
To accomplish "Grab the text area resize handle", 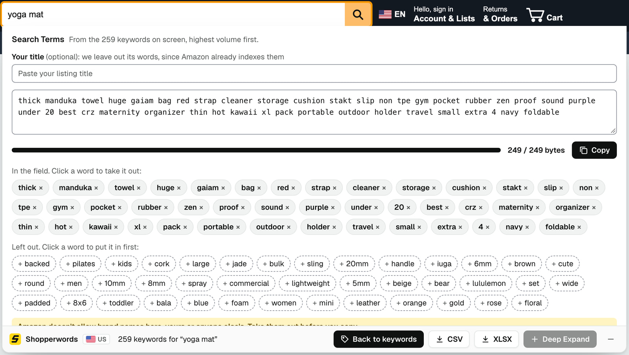I will (x=613, y=131).
